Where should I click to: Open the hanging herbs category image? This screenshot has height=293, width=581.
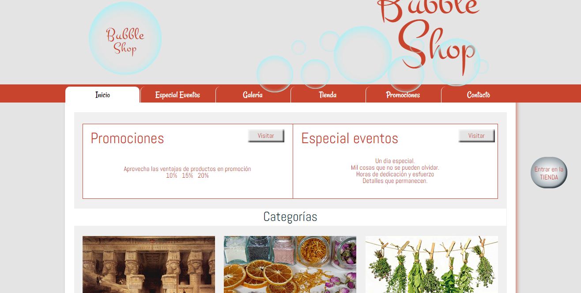coord(431,264)
